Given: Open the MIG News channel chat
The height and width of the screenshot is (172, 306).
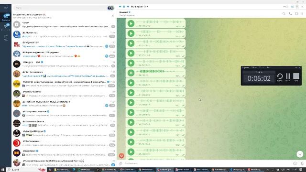Looking at the screenshot, I should [64, 44].
